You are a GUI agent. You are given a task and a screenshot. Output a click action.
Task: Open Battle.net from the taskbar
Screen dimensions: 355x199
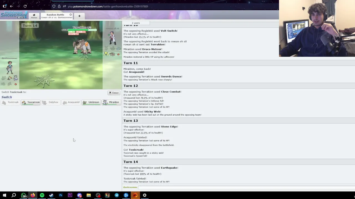point(126,195)
